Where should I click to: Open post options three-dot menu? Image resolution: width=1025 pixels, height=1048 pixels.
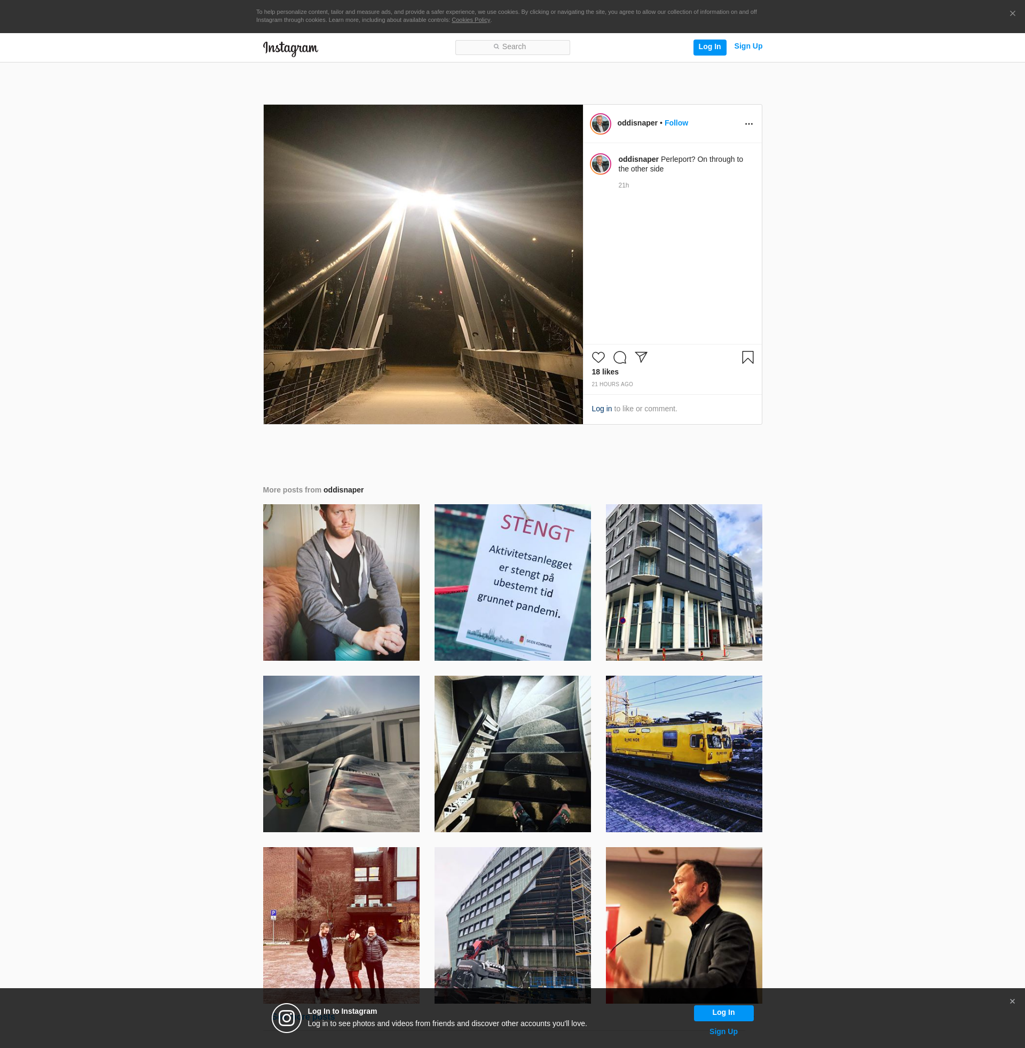pyautogui.click(x=748, y=124)
